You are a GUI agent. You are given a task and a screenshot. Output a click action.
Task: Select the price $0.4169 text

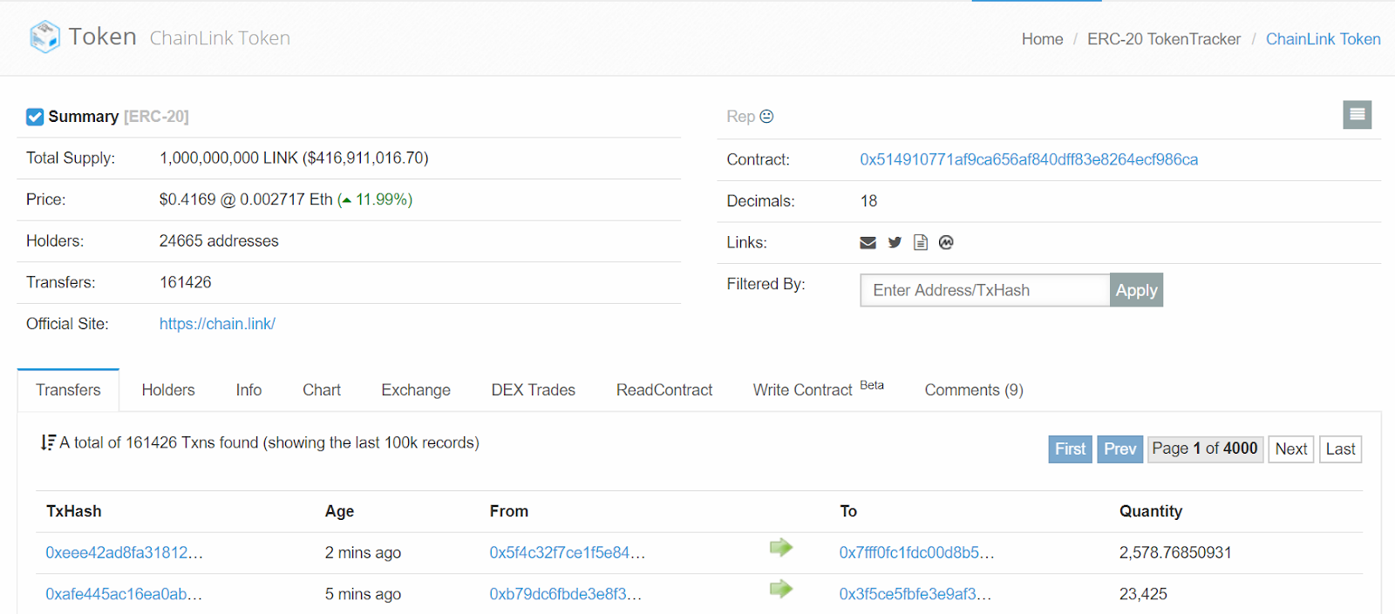(x=187, y=199)
